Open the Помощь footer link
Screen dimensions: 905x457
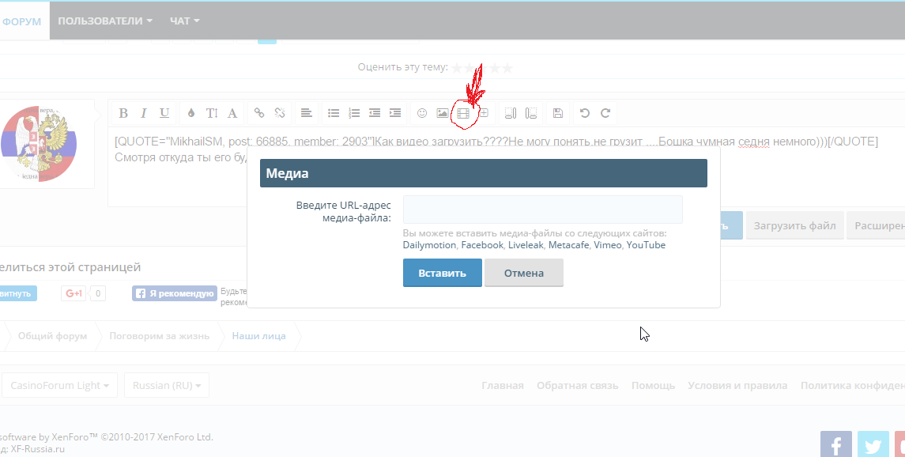[653, 386]
